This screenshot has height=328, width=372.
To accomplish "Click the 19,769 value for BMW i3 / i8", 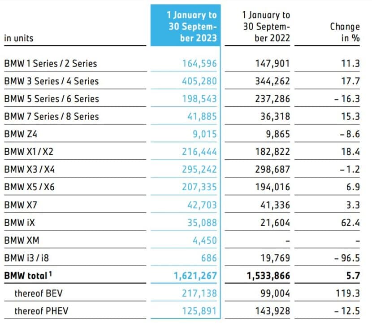I will tap(273, 258).
